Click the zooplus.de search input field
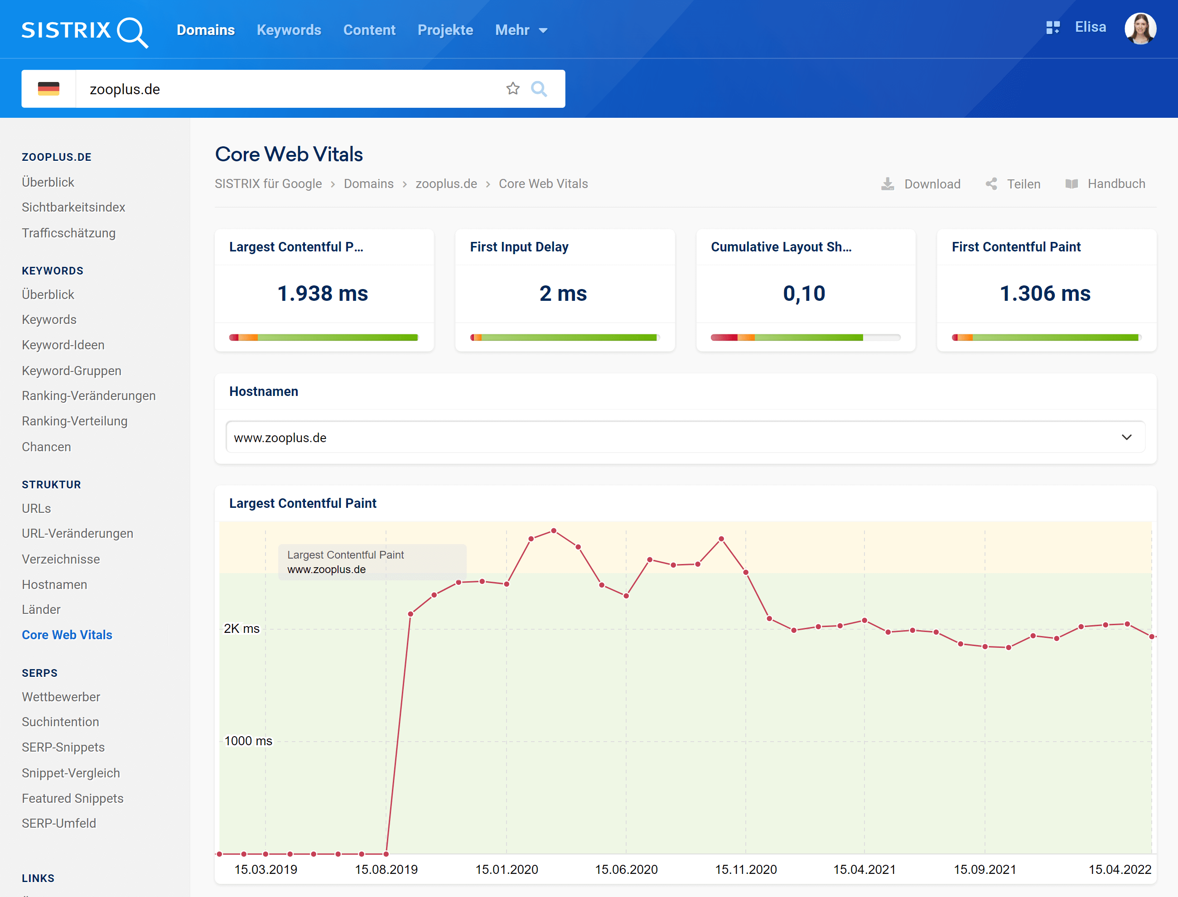The image size is (1178, 897). point(288,89)
